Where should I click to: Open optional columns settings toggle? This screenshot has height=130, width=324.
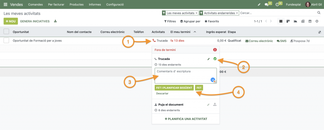(319, 32)
